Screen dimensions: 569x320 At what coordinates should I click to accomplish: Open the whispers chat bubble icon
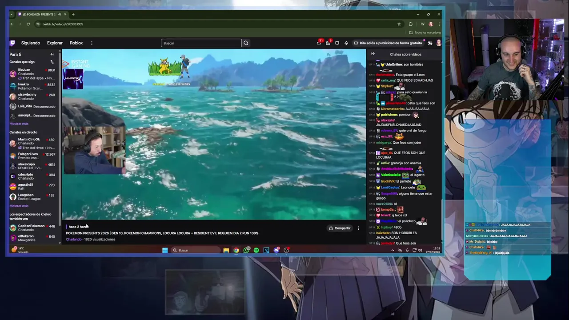click(x=337, y=43)
